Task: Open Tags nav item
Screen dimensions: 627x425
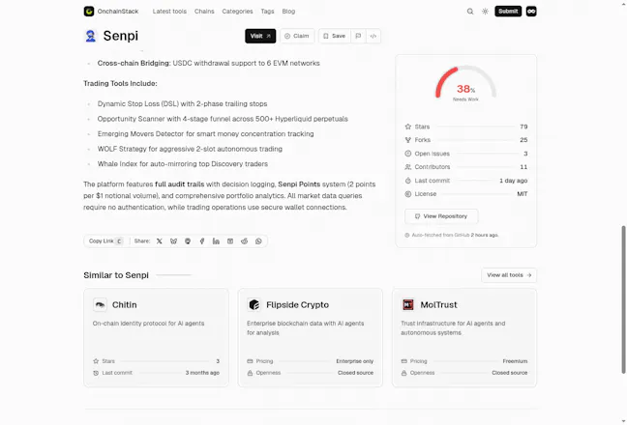Action: coord(267,12)
